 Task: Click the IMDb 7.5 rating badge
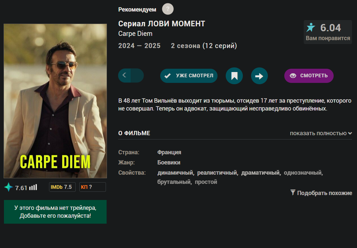point(62,187)
